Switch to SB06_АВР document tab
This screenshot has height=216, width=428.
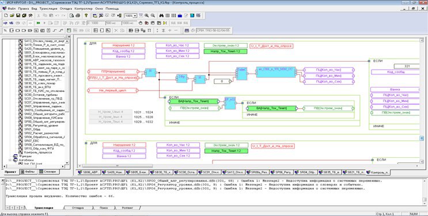89,172
